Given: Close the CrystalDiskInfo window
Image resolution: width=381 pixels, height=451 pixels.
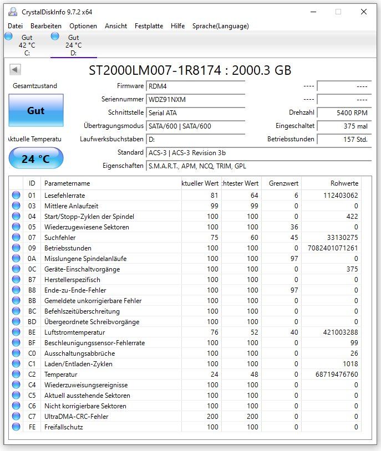Looking at the screenshot, I should click(364, 12).
